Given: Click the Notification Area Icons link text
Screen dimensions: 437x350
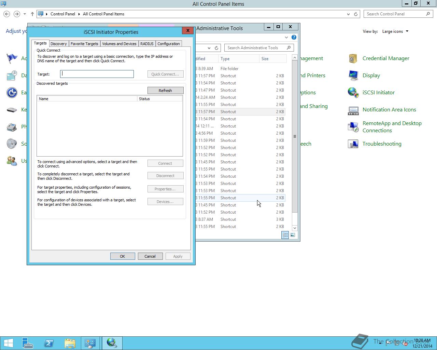Looking at the screenshot, I should tap(389, 110).
